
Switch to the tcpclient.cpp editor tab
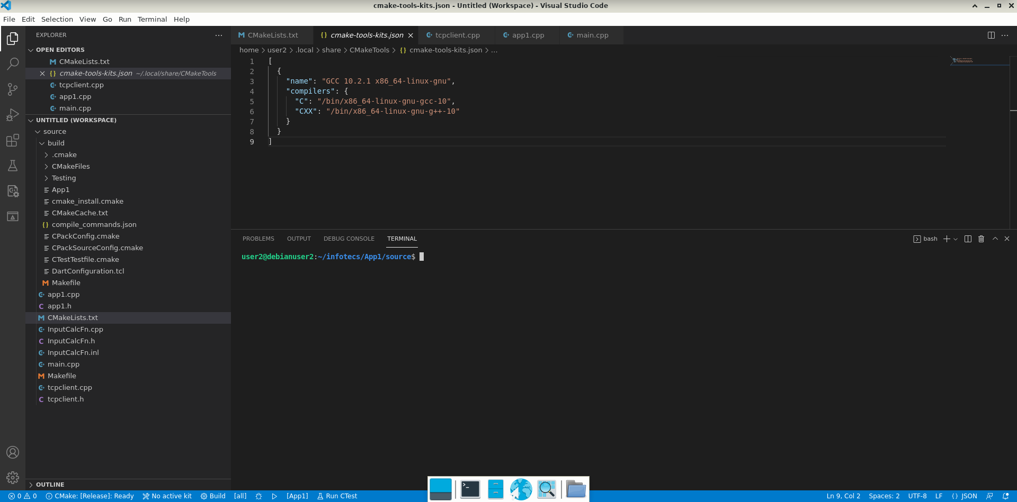click(x=457, y=35)
